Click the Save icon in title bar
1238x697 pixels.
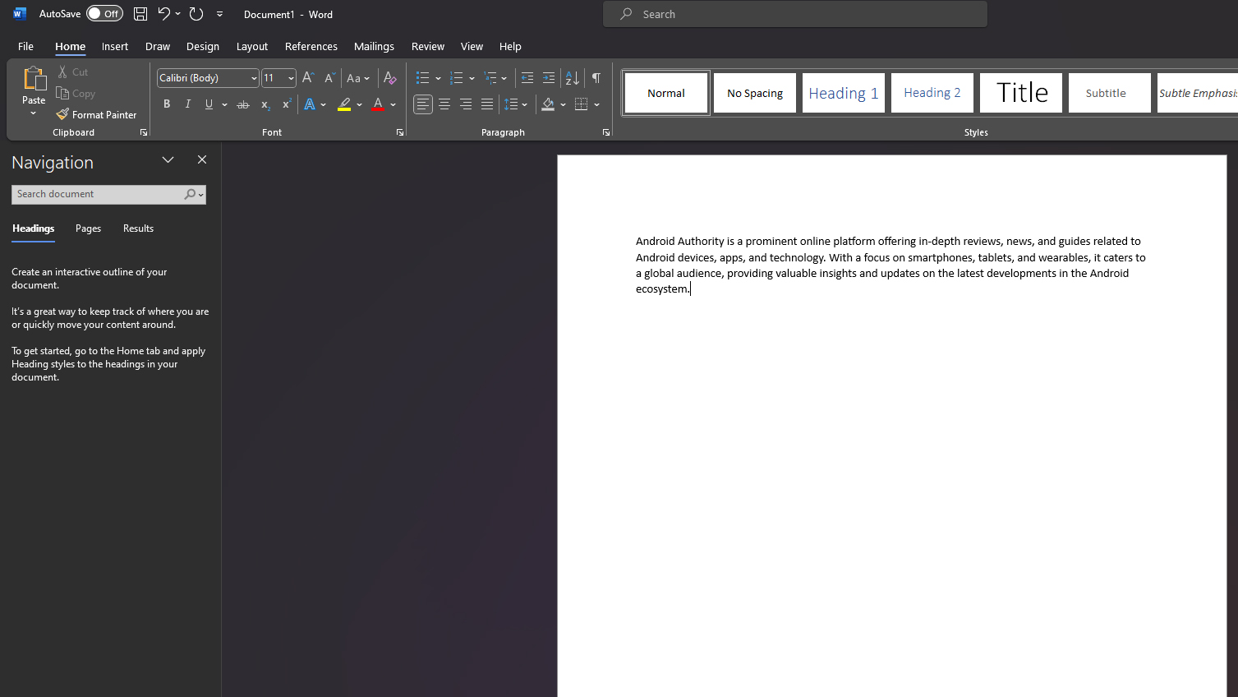pos(140,14)
